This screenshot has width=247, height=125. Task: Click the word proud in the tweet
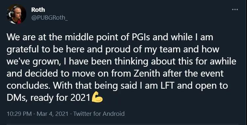pos(117,50)
